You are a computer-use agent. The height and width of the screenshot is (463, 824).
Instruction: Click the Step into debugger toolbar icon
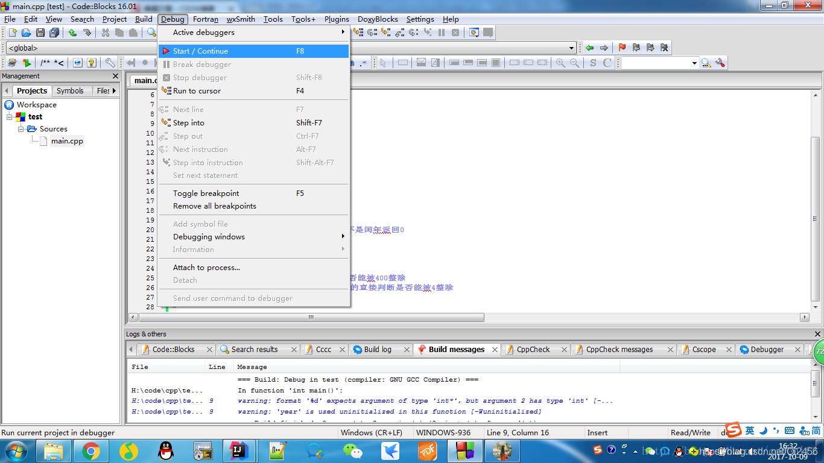click(386, 33)
